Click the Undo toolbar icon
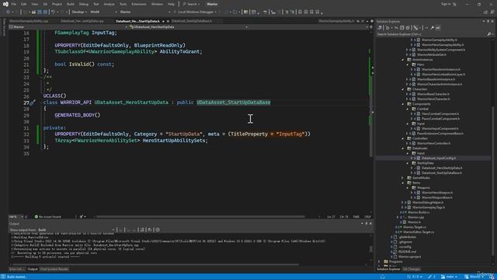Viewport: 497px width, 280px height. click(x=54, y=12)
